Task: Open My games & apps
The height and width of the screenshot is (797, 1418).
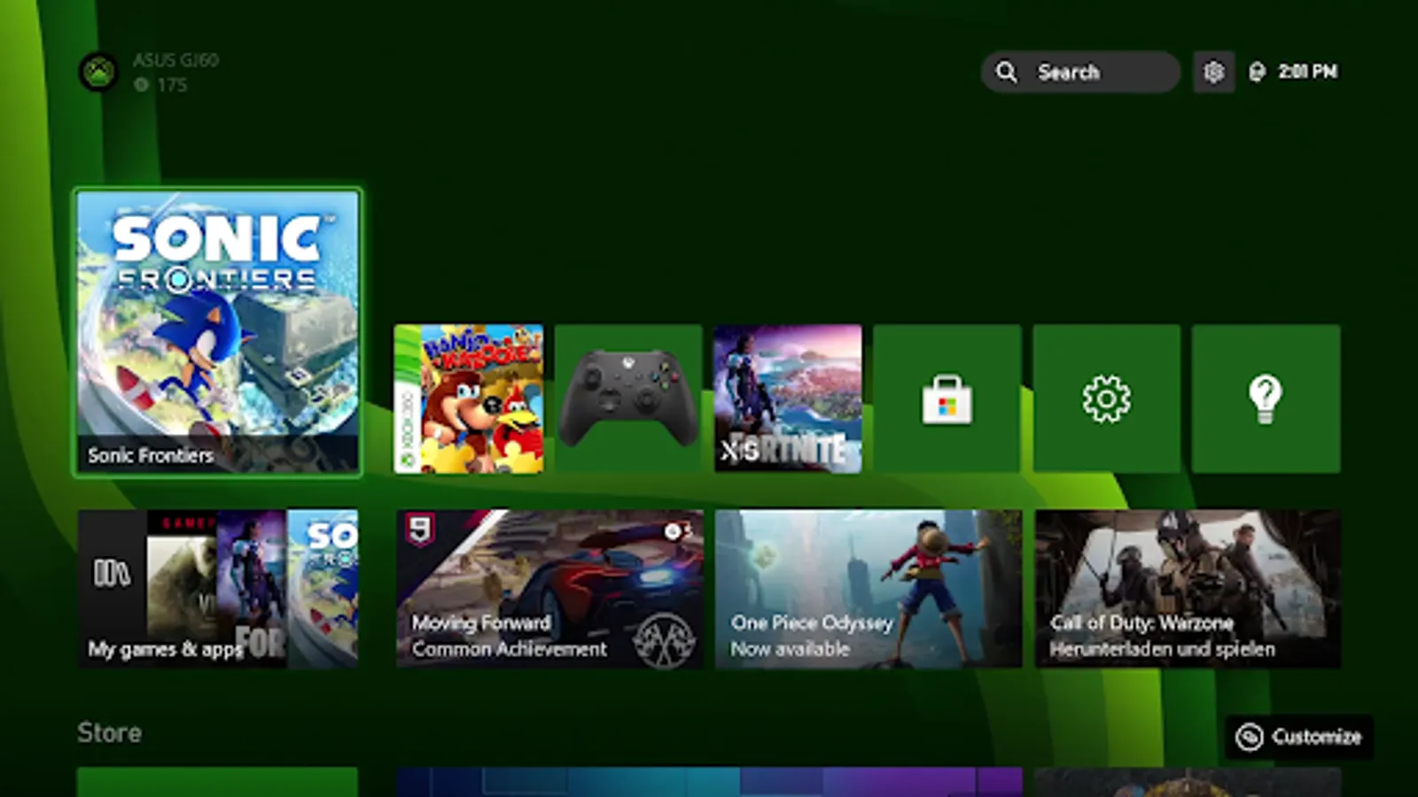Action: [x=218, y=588]
